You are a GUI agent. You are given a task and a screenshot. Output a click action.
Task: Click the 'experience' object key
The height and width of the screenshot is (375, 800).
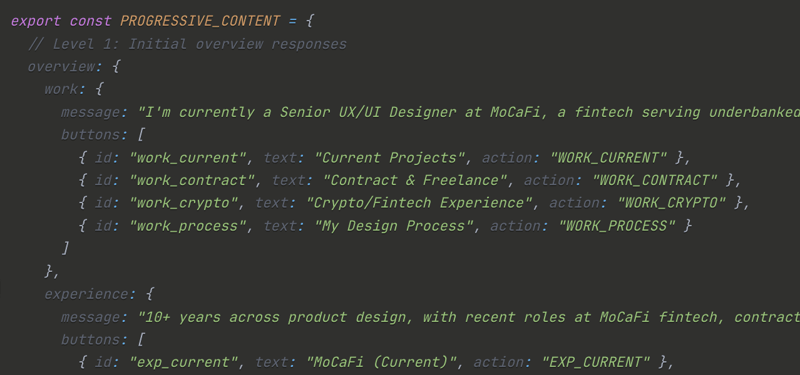pyautogui.click(x=86, y=294)
